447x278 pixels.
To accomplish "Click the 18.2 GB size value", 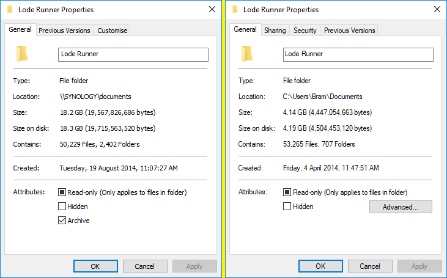I will 108,112.
